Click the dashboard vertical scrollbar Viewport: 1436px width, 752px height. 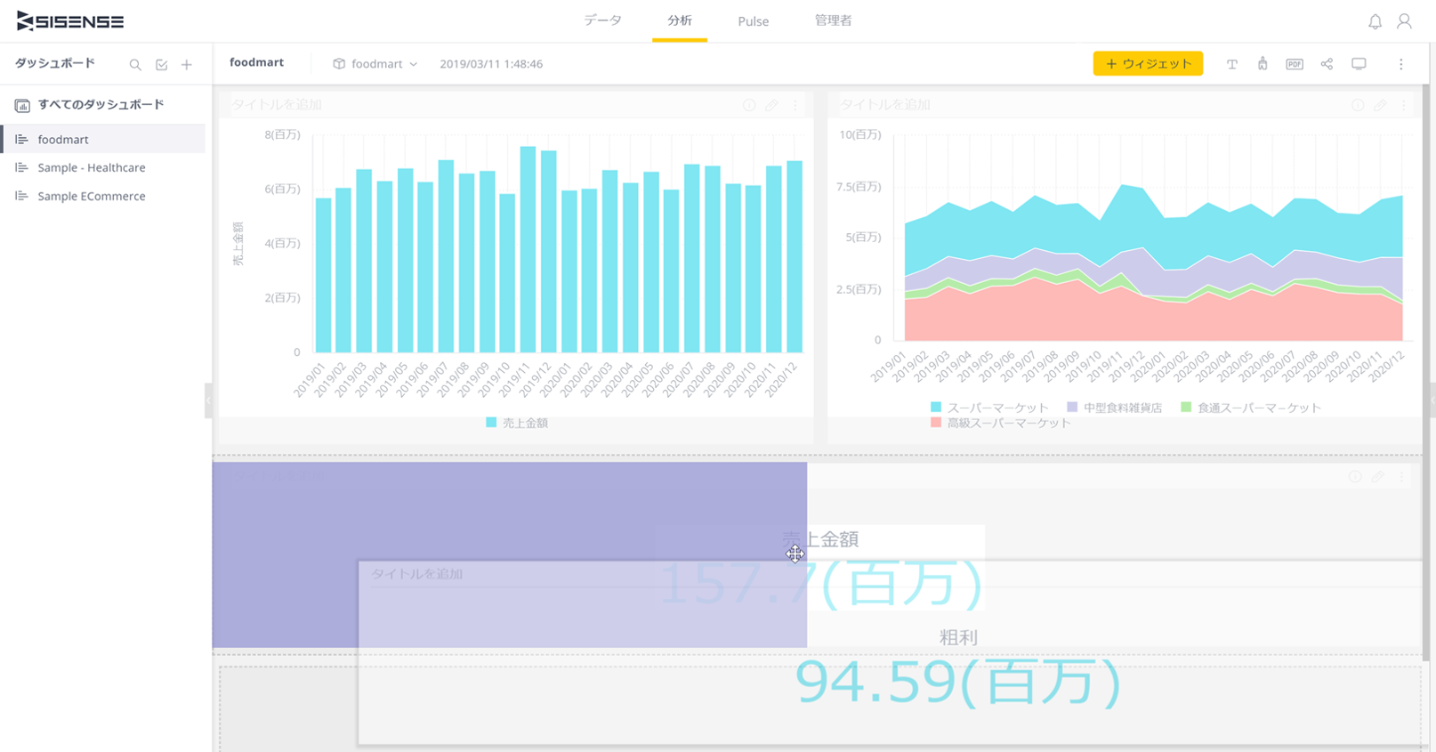pos(1425,374)
